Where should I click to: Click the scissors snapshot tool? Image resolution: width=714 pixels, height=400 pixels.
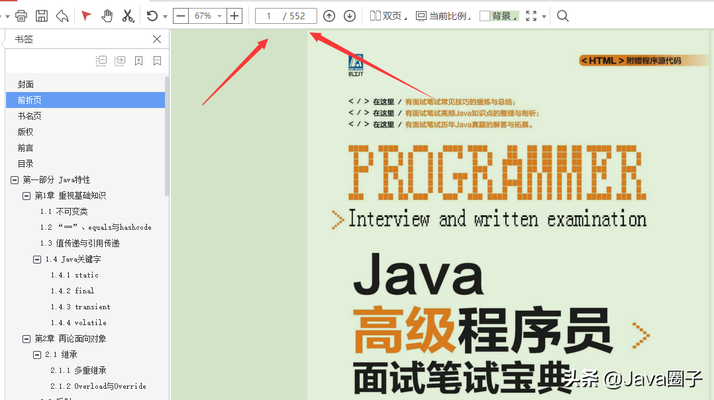(x=128, y=17)
